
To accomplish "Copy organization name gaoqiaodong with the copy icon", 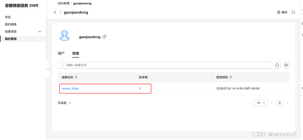I will (105, 37).
